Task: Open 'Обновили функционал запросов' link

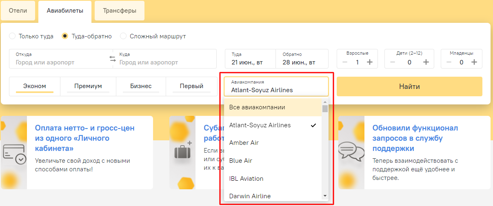Action: point(415,138)
